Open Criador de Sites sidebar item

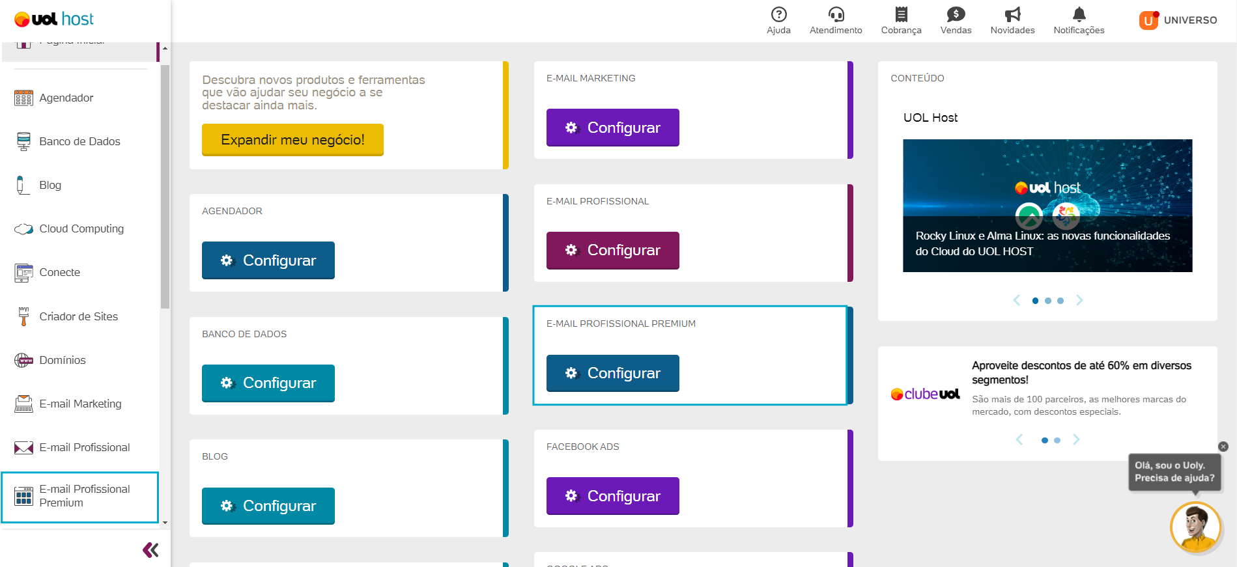point(79,316)
